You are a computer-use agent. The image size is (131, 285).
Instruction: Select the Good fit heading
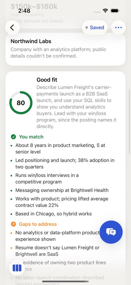tap(47, 80)
